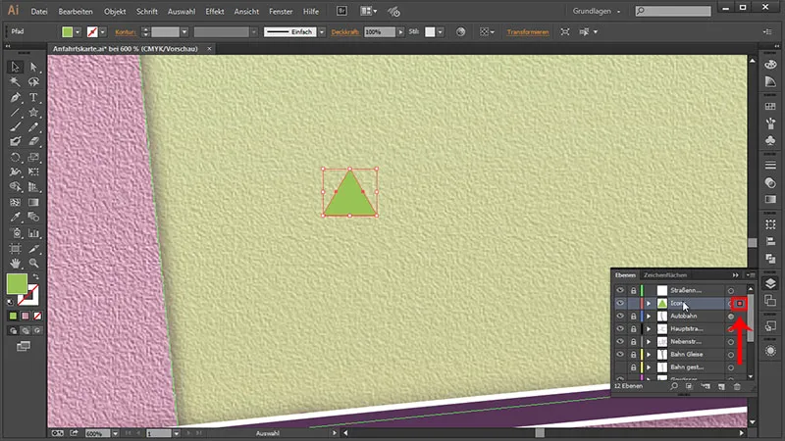Hide the Icons layer eye
The width and height of the screenshot is (785, 441).
click(620, 303)
